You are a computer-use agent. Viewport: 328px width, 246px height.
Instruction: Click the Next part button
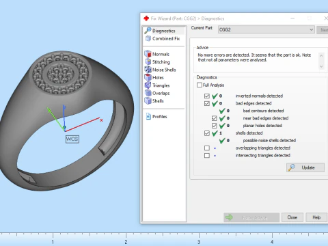(x=323, y=30)
